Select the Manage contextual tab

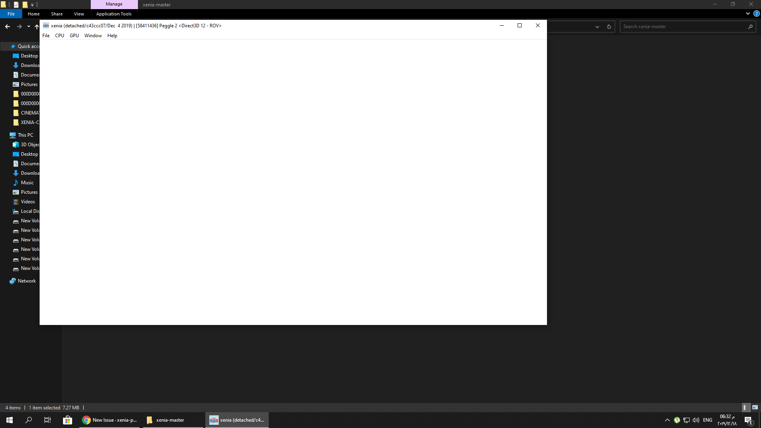tap(114, 4)
